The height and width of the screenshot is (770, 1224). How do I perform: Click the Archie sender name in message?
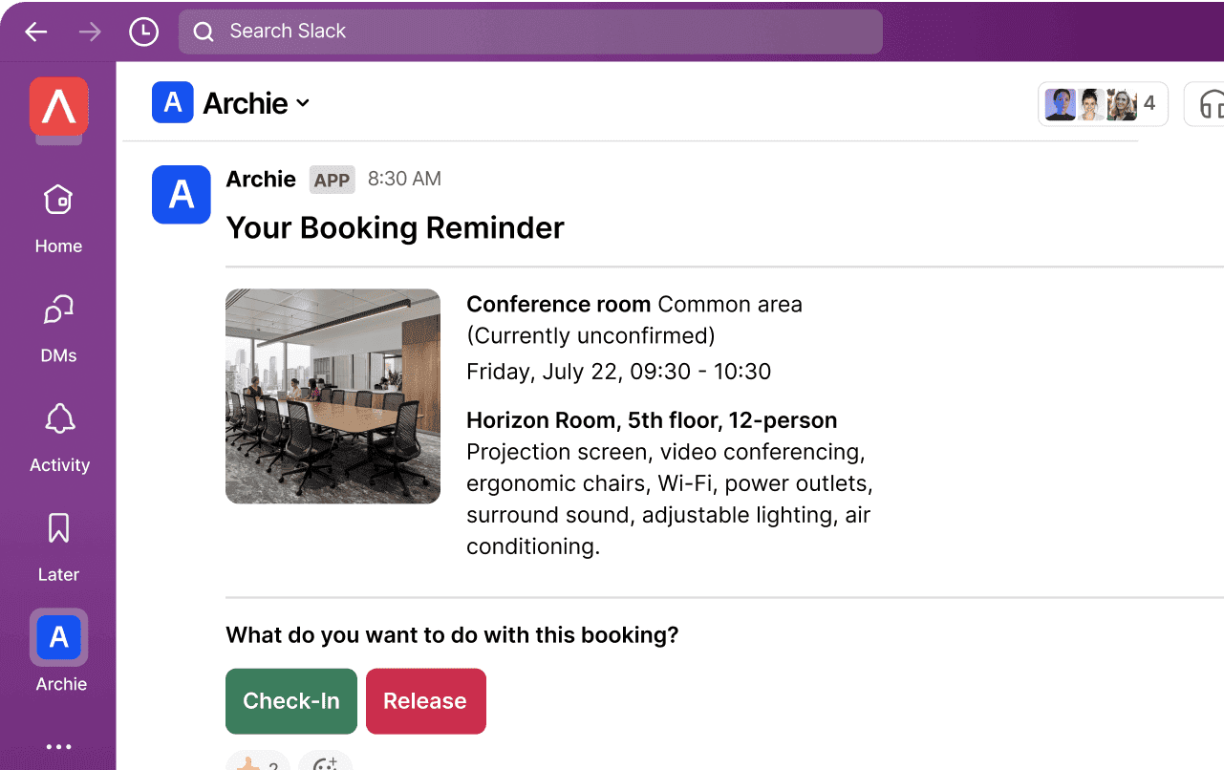pyautogui.click(x=261, y=179)
